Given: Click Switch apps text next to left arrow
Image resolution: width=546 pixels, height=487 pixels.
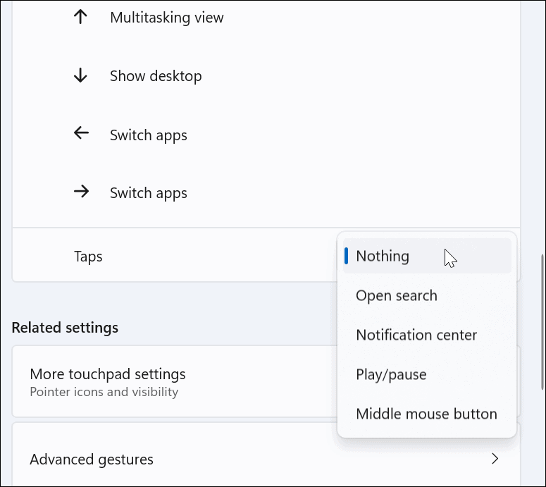Looking at the screenshot, I should pyautogui.click(x=148, y=135).
